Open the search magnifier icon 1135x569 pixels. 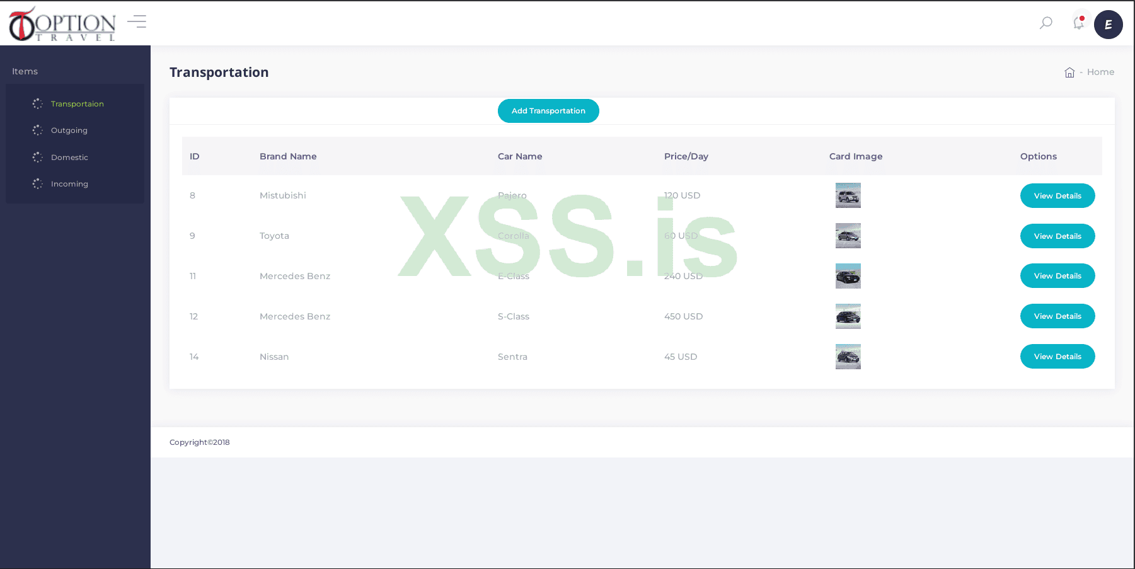1046,23
